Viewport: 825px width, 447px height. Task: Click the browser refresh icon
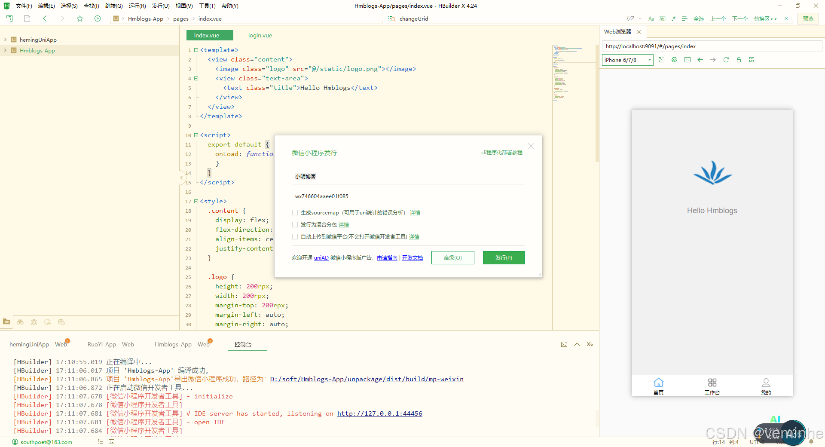[x=726, y=60]
